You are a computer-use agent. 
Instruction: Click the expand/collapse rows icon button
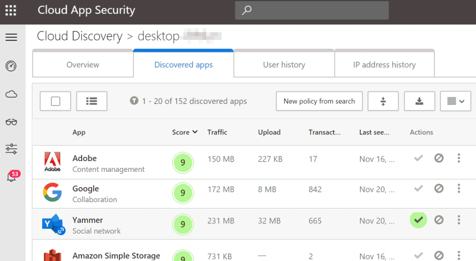(383, 101)
